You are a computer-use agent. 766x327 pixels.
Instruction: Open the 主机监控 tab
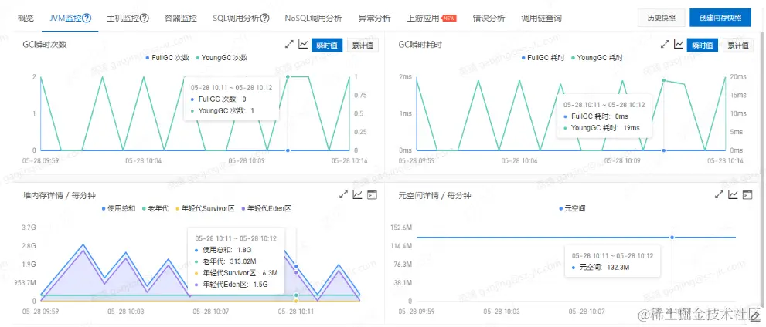coord(128,18)
